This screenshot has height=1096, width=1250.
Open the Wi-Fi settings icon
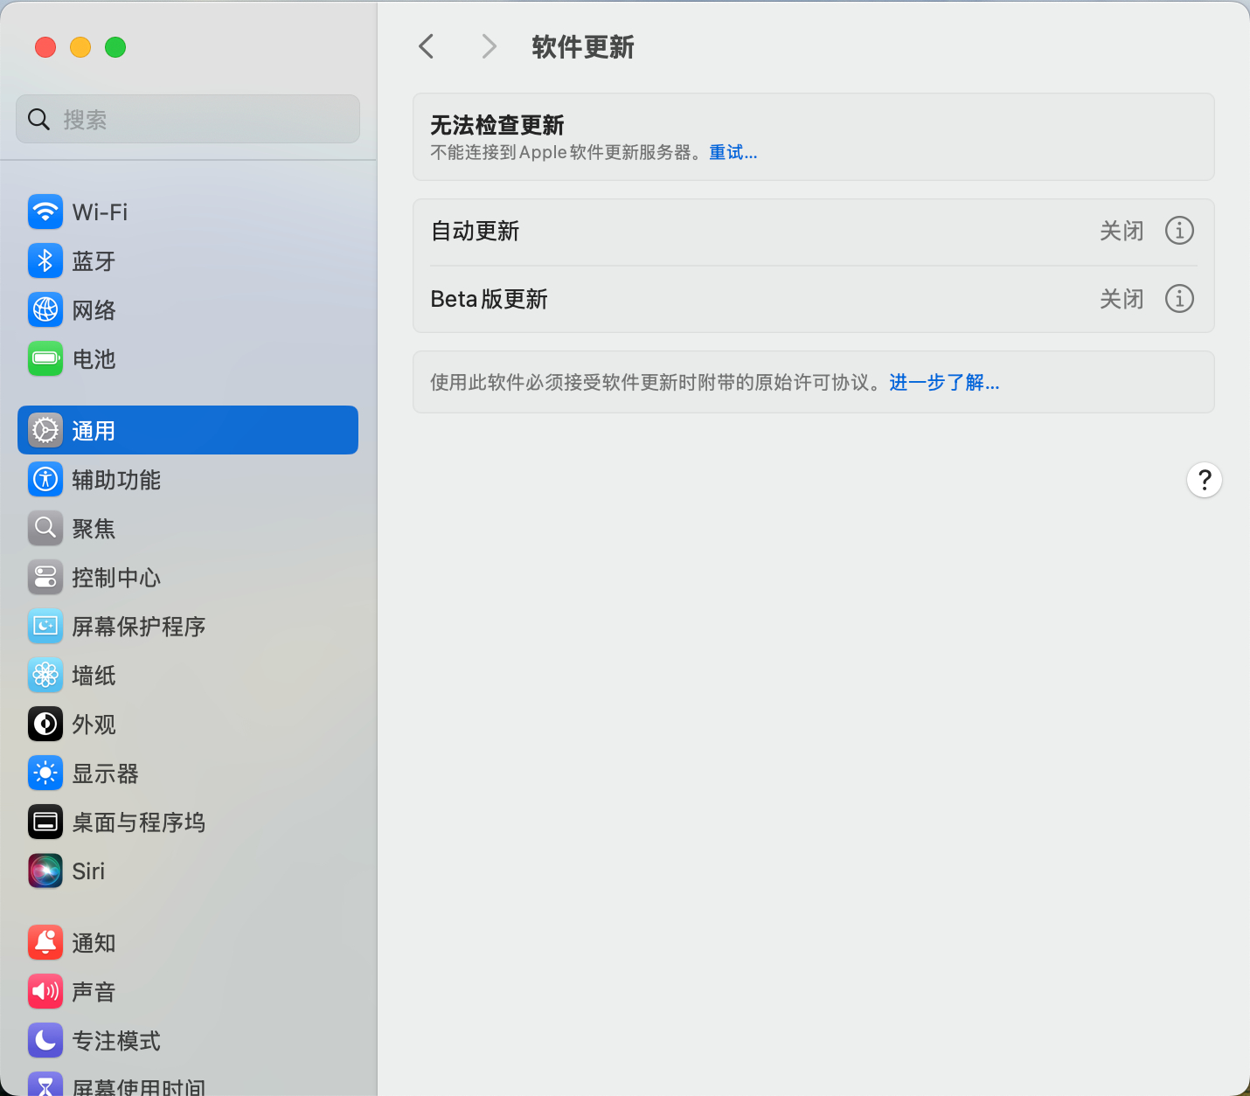coord(45,212)
